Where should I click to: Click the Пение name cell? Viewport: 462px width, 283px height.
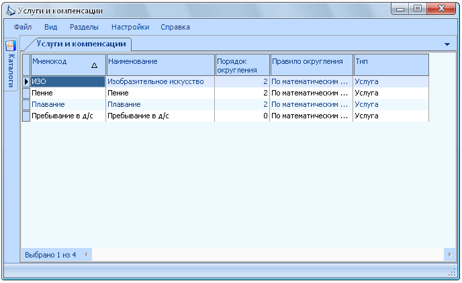click(x=160, y=93)
